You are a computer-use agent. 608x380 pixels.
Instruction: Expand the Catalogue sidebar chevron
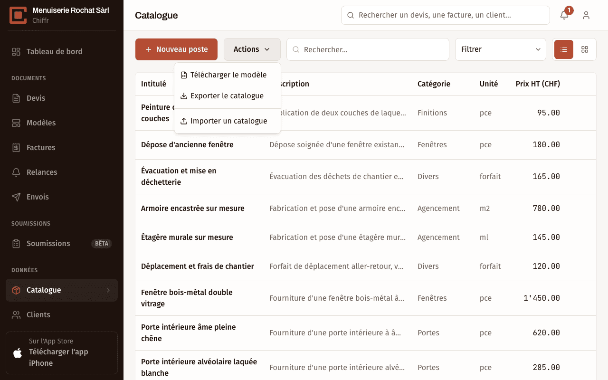tap(108, 290)
